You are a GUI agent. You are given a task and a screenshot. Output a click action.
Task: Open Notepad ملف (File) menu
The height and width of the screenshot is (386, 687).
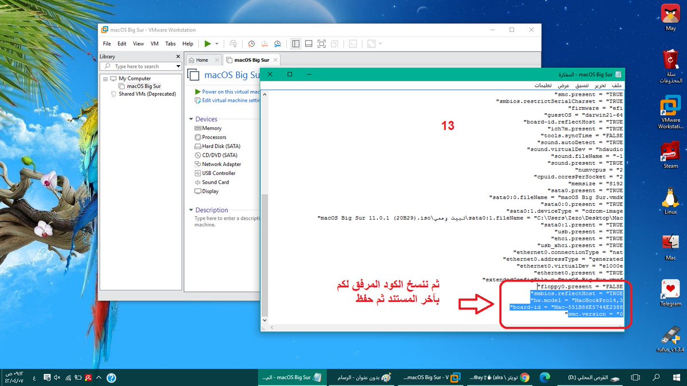pos(617,85)
